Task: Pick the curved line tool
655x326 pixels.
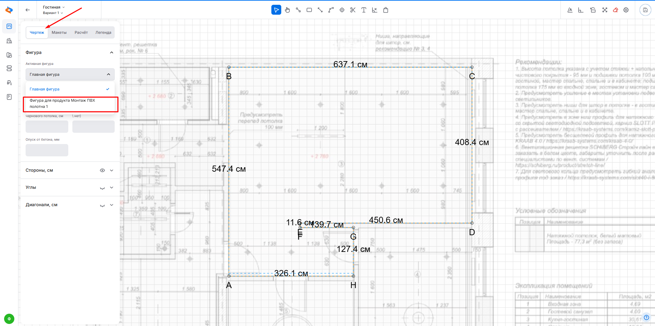Action: [x=331, y=10]
